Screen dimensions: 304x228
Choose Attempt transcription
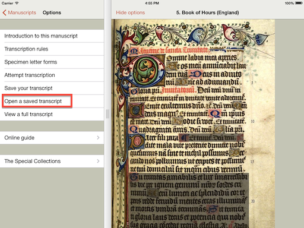(52, 75)
